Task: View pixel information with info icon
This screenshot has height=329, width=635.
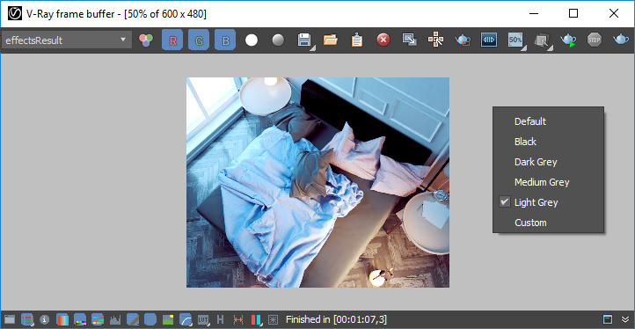Action: click(x=45, y=319)
